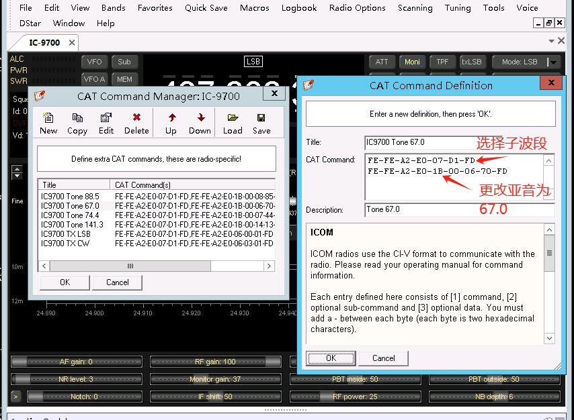Open the DStar menu
Viewport: 574px width, 420px height.
tap(30, 23)
